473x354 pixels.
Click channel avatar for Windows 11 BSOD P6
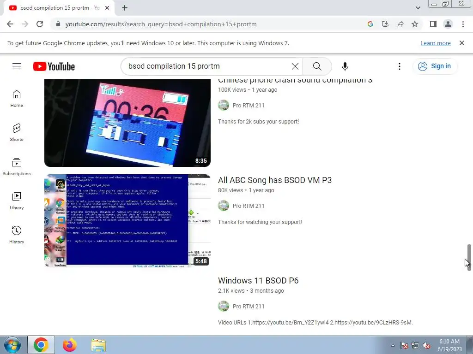point(224,306)
